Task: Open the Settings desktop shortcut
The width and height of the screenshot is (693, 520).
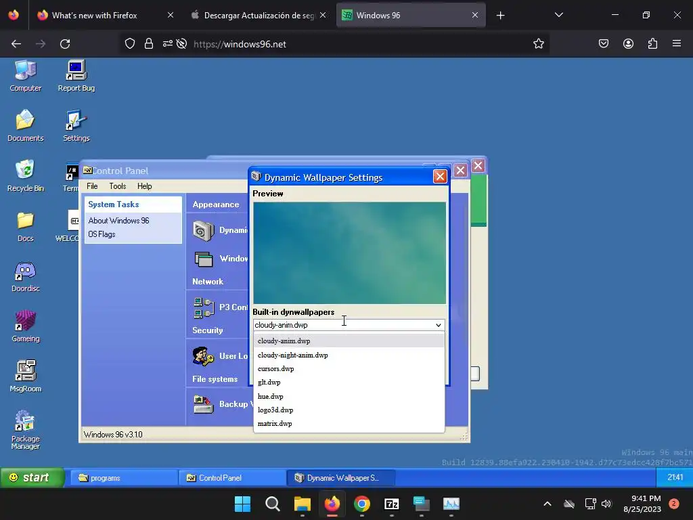Action: tap(76, 125)
